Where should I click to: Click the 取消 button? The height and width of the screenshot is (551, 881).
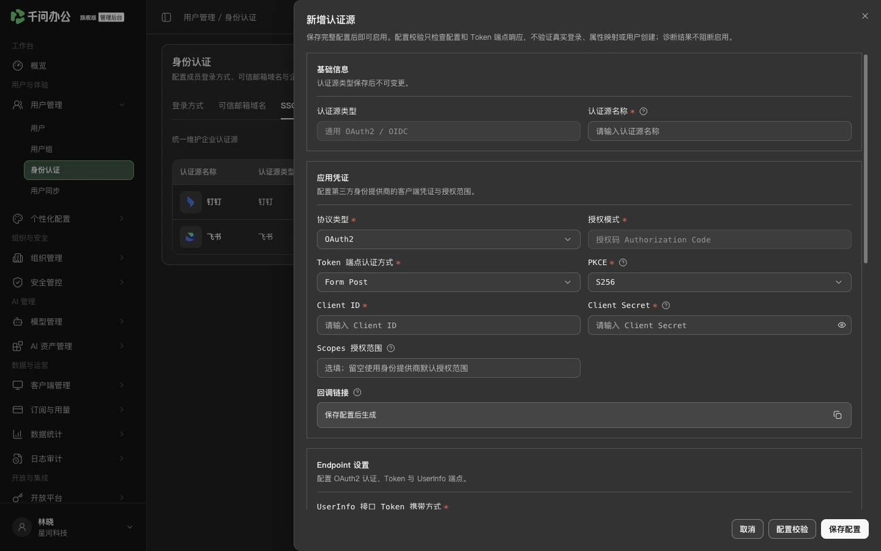pos(748,529)
